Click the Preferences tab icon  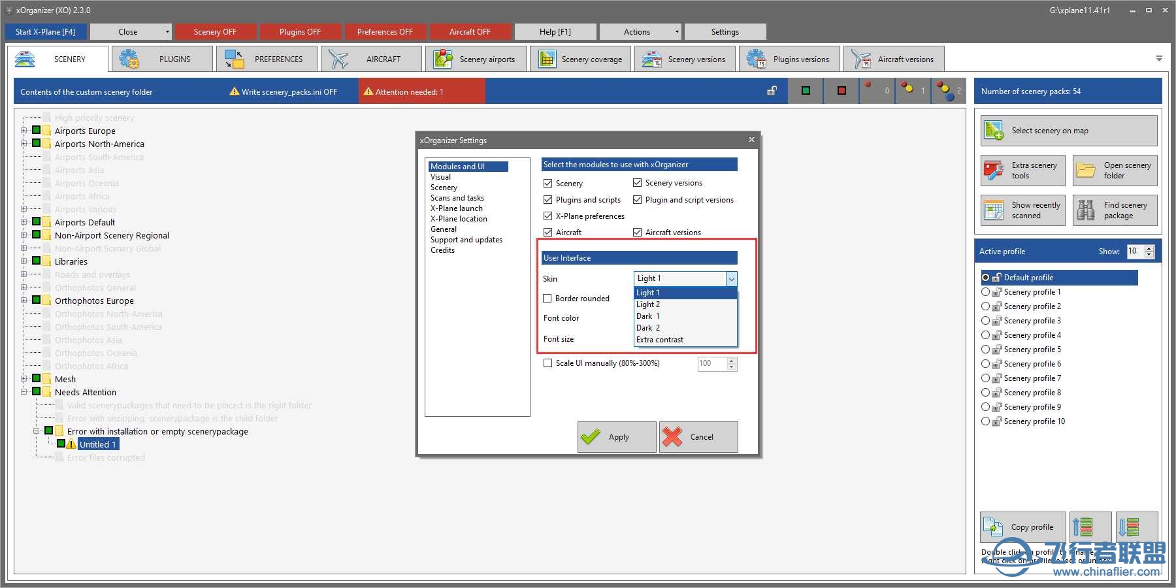click(x=234, y=59)
